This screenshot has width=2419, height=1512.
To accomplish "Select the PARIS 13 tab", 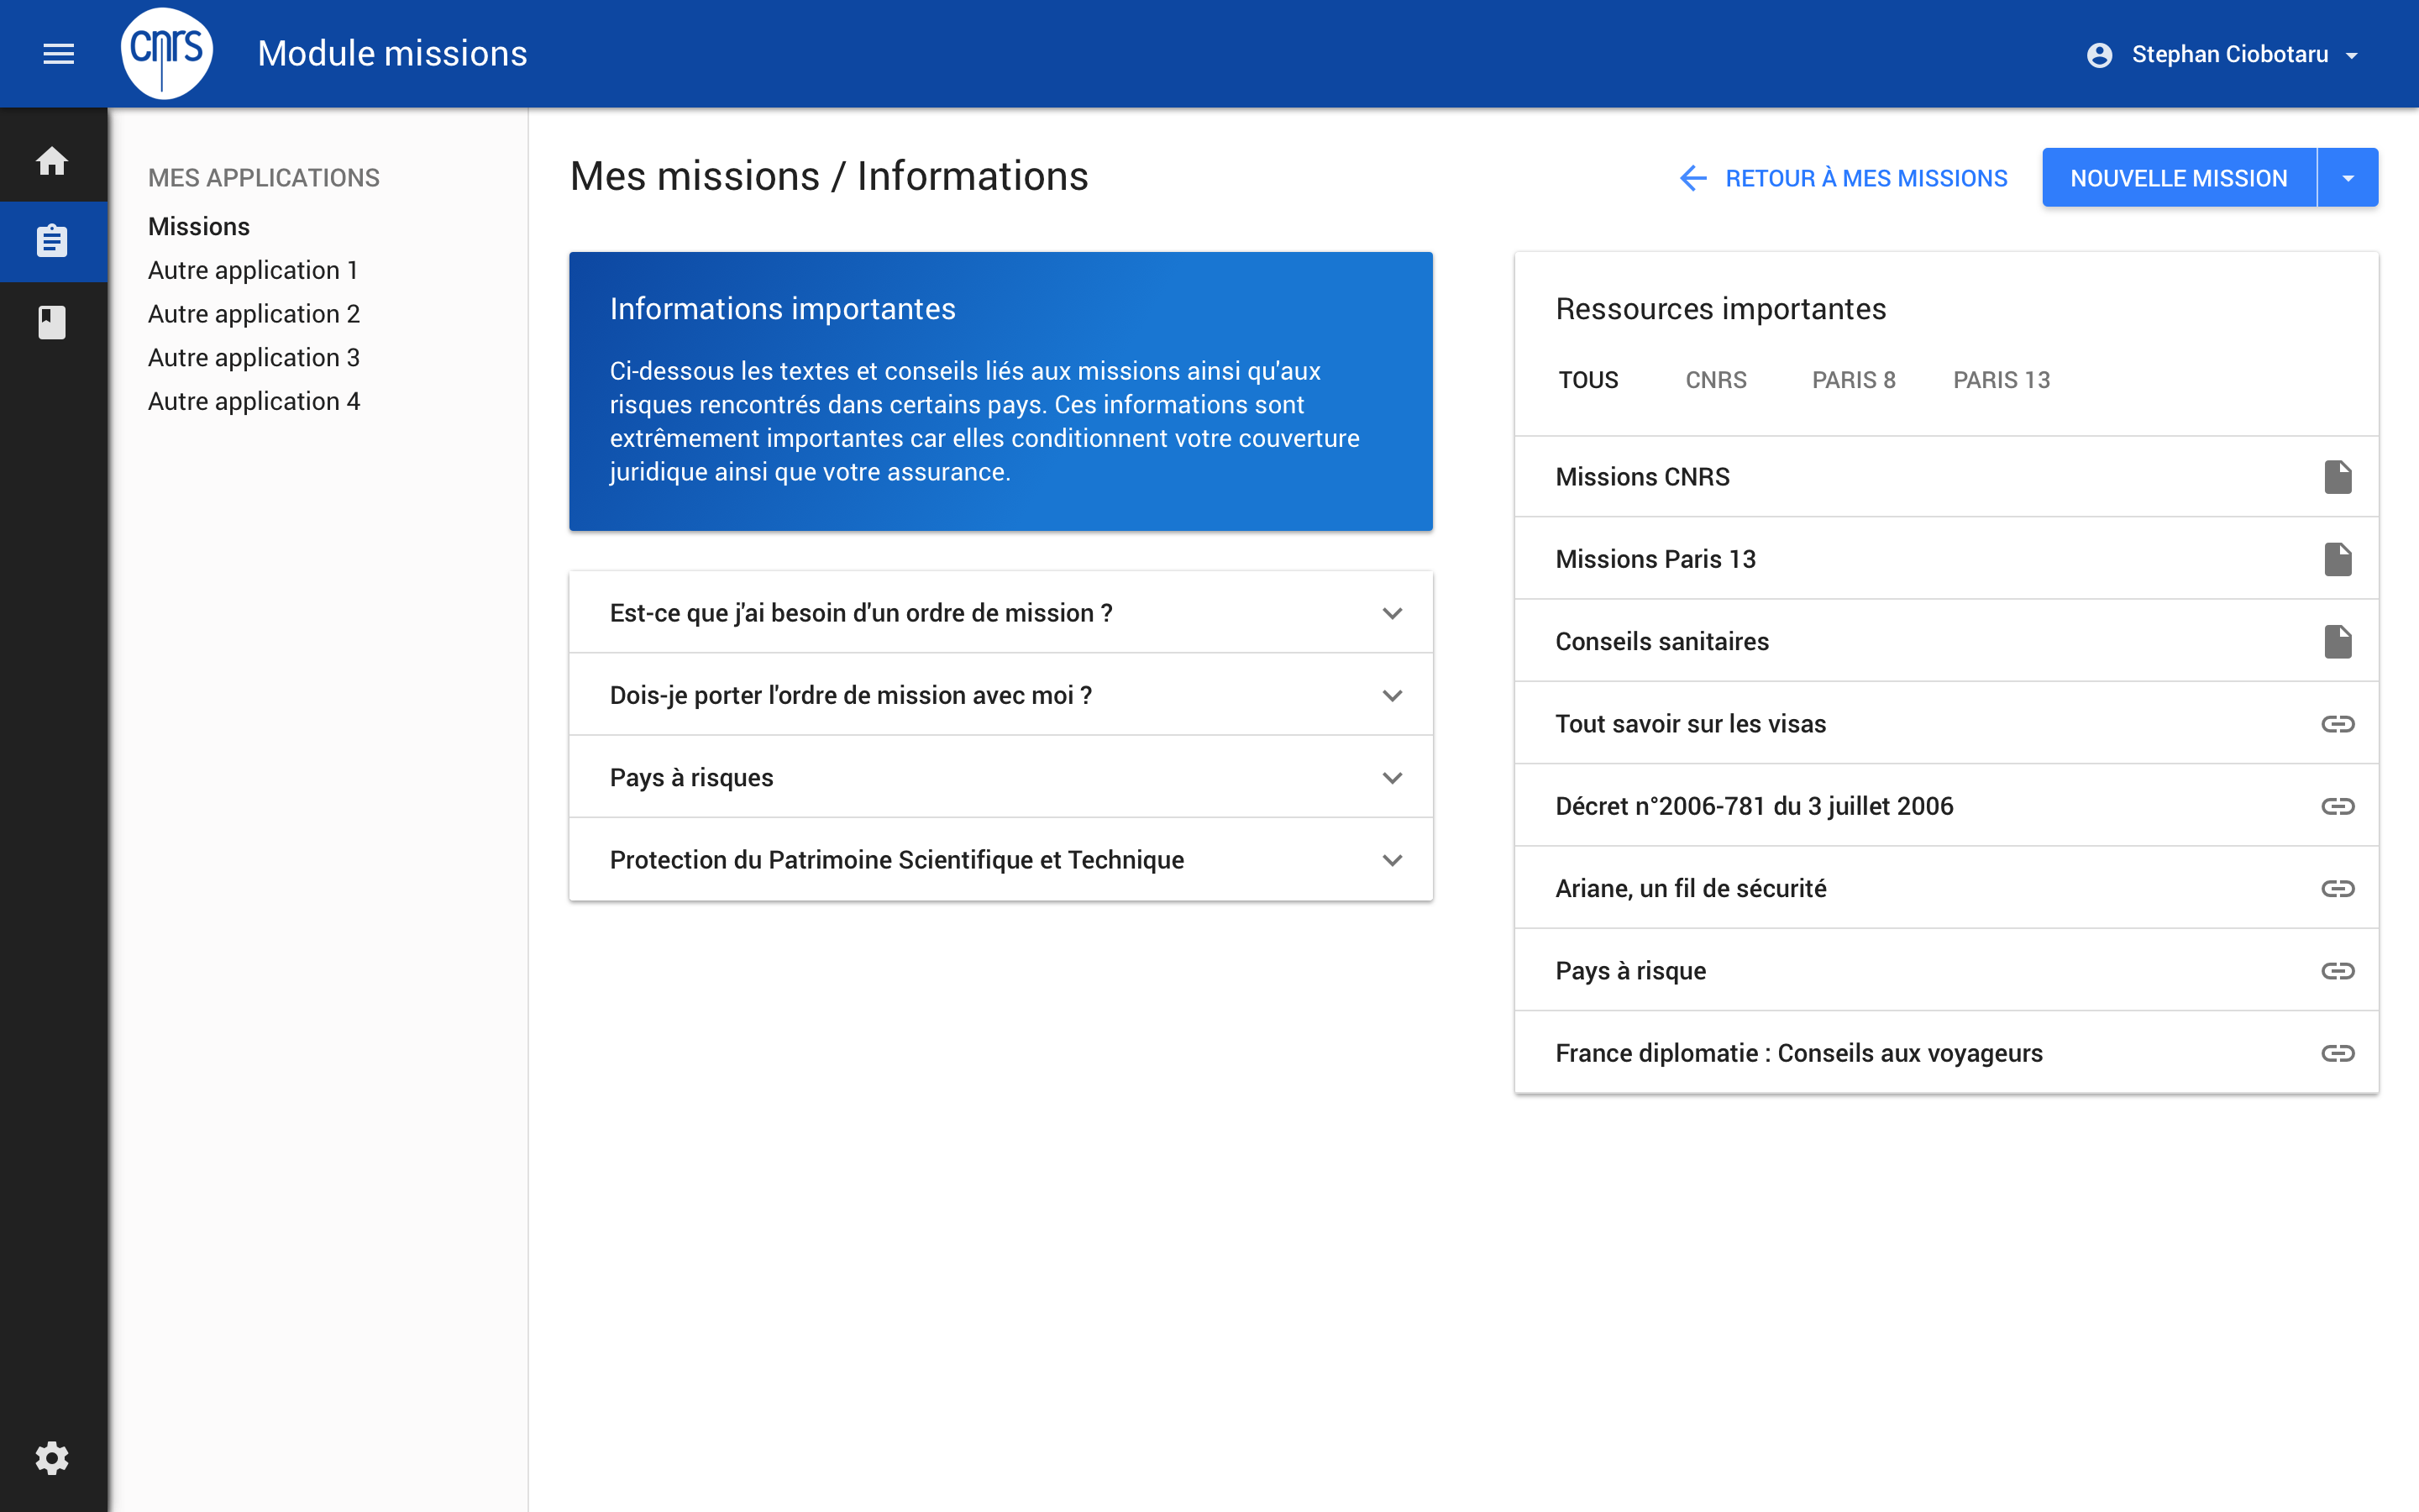I will click(x=2002, y=380).
